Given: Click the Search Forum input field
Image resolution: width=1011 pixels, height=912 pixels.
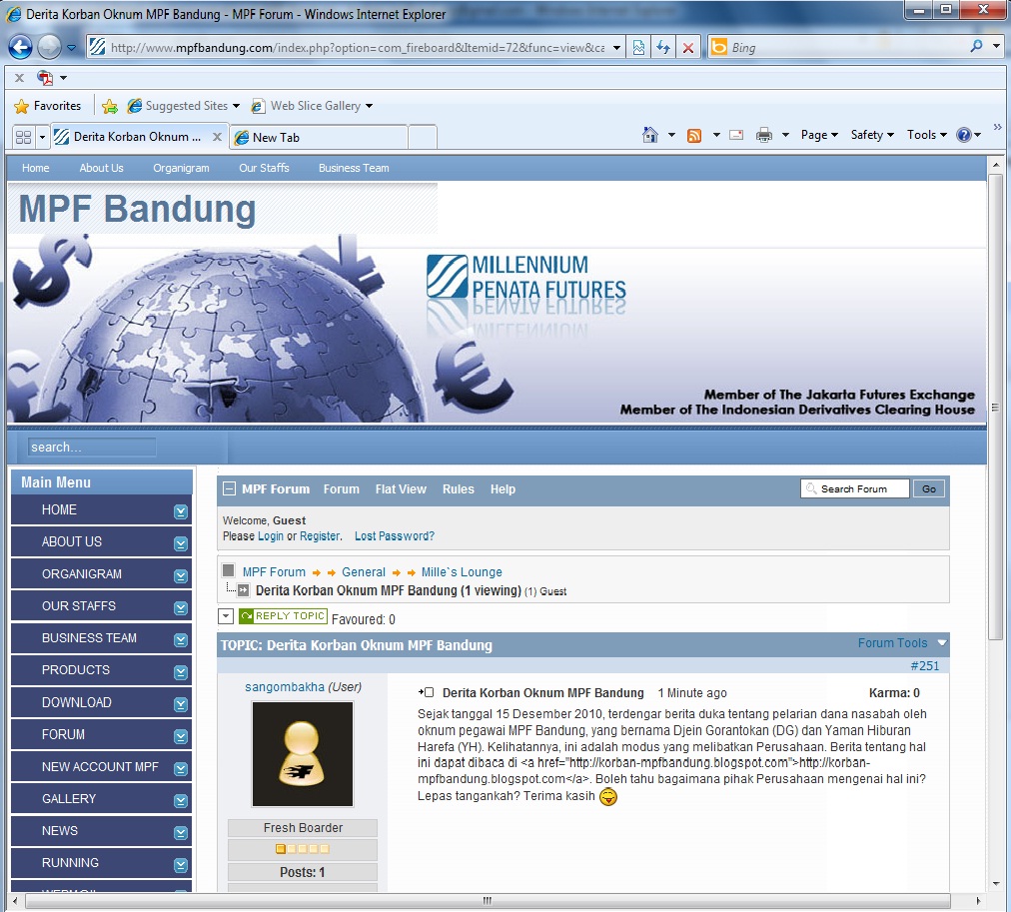Looking at the screenshot, I should point(855,489).
